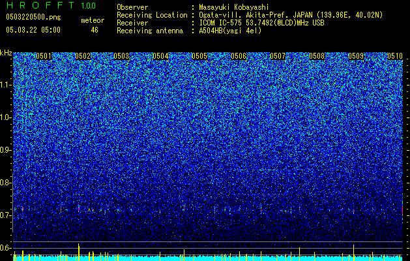Click the 0508 time marker
410x261 pixels.
point(317,56)
